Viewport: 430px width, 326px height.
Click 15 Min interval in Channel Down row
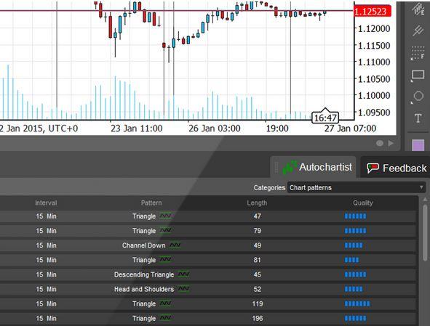(46, 245)
